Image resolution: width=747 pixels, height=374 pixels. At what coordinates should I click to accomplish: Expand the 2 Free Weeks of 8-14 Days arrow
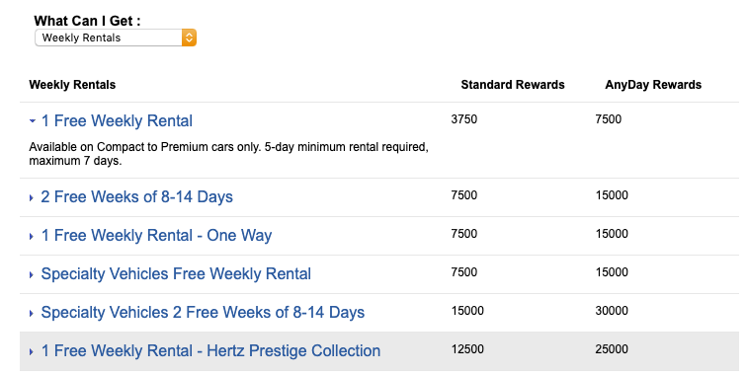[32, 197]
